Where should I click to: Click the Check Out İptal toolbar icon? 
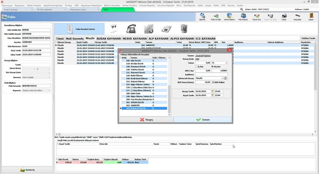click(x=270, y=17)
